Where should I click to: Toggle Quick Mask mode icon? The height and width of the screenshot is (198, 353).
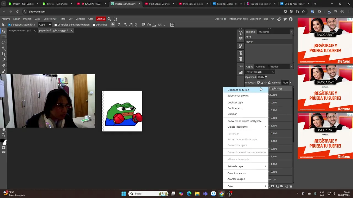click(4, 148)
